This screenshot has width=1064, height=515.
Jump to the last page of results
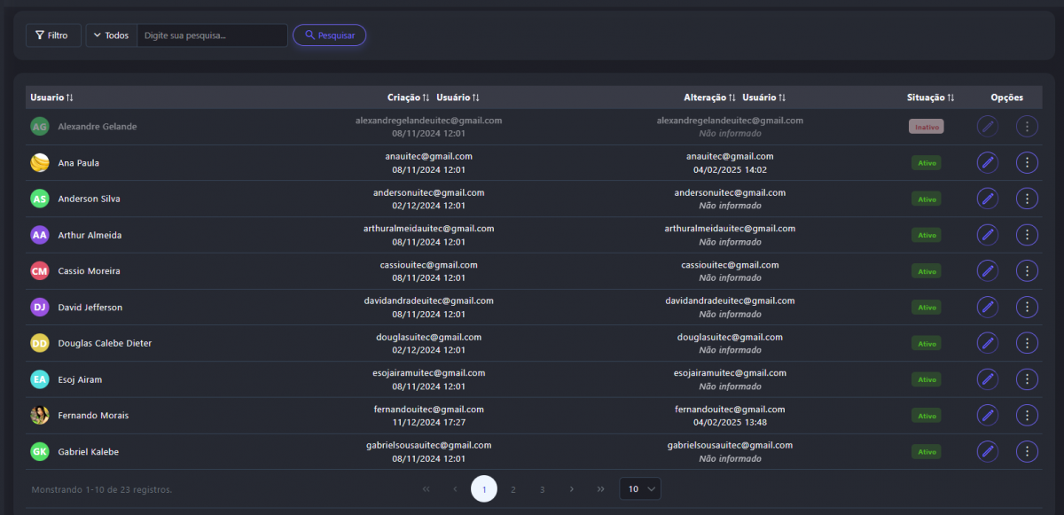(x=601, y=489)
